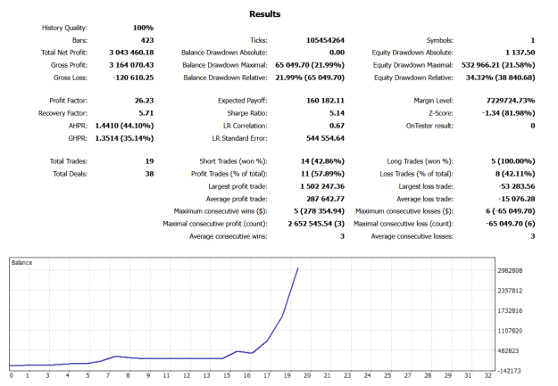Click the end of the balance curve
The height and width of the screenshot is (386, 558).
pyautogui.click(x=297, y=268)
